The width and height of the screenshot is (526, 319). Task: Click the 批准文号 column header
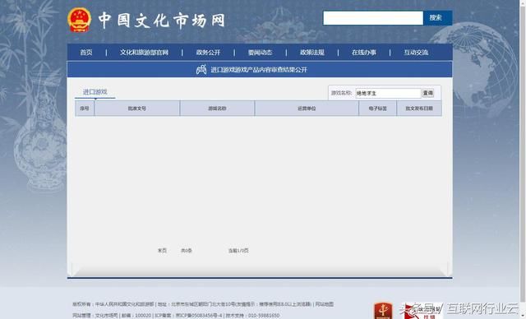click(x=137, y=109)
